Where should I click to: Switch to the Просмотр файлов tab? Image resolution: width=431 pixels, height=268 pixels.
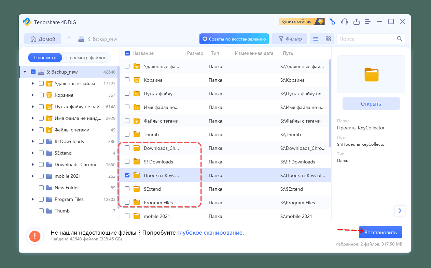pos(86,58)
